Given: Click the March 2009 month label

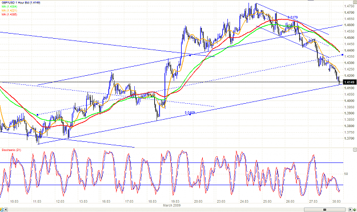Looking at the screenshot, I should click(172, 205).
